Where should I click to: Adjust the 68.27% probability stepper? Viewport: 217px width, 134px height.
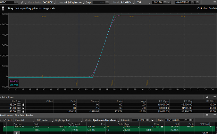click(165, 2)
